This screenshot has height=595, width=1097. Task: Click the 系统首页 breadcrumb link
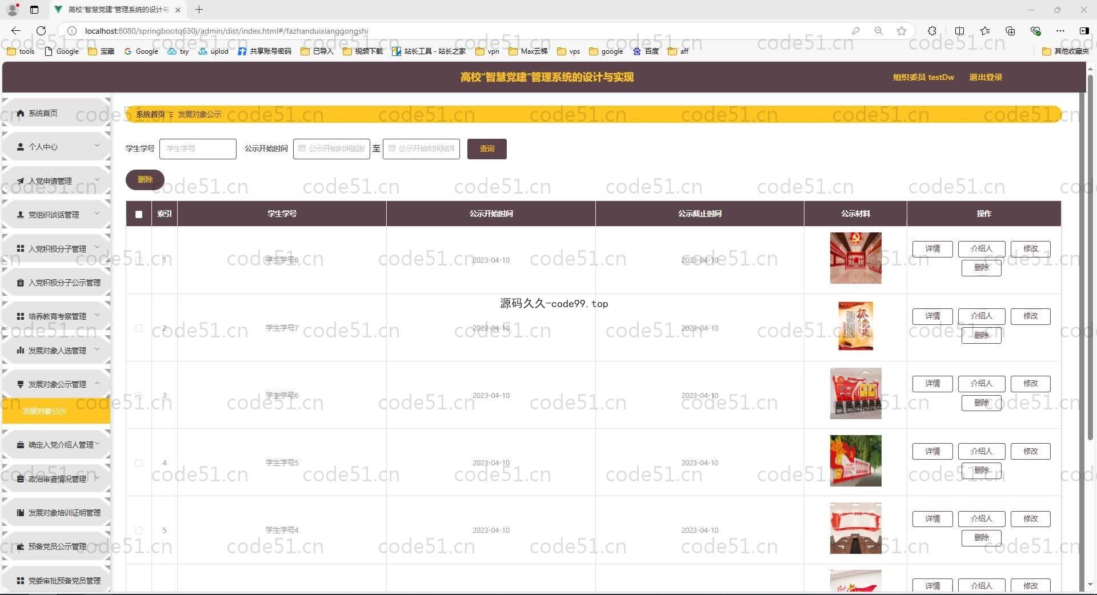point(150,114)
